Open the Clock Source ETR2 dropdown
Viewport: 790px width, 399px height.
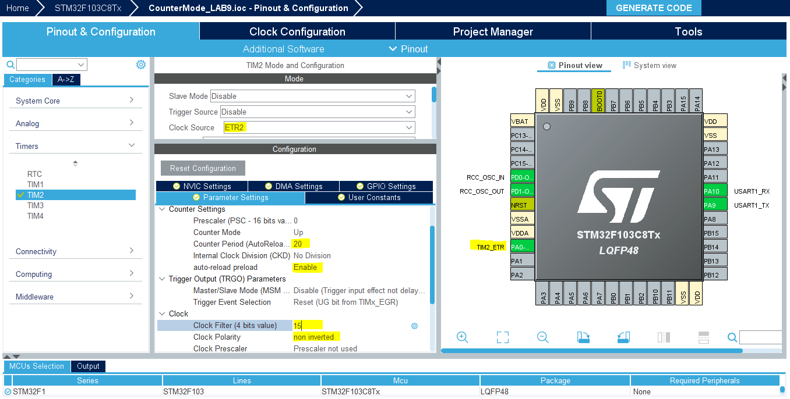[319, 127]
